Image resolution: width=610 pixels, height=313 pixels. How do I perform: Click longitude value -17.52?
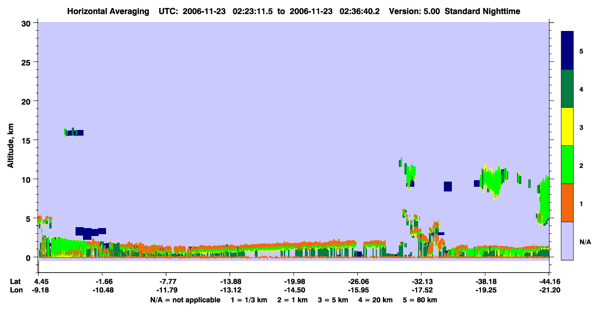pos(421,290)
